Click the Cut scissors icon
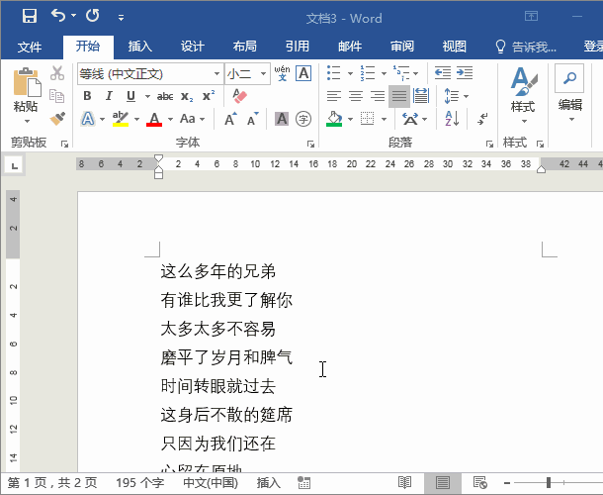 57,73
